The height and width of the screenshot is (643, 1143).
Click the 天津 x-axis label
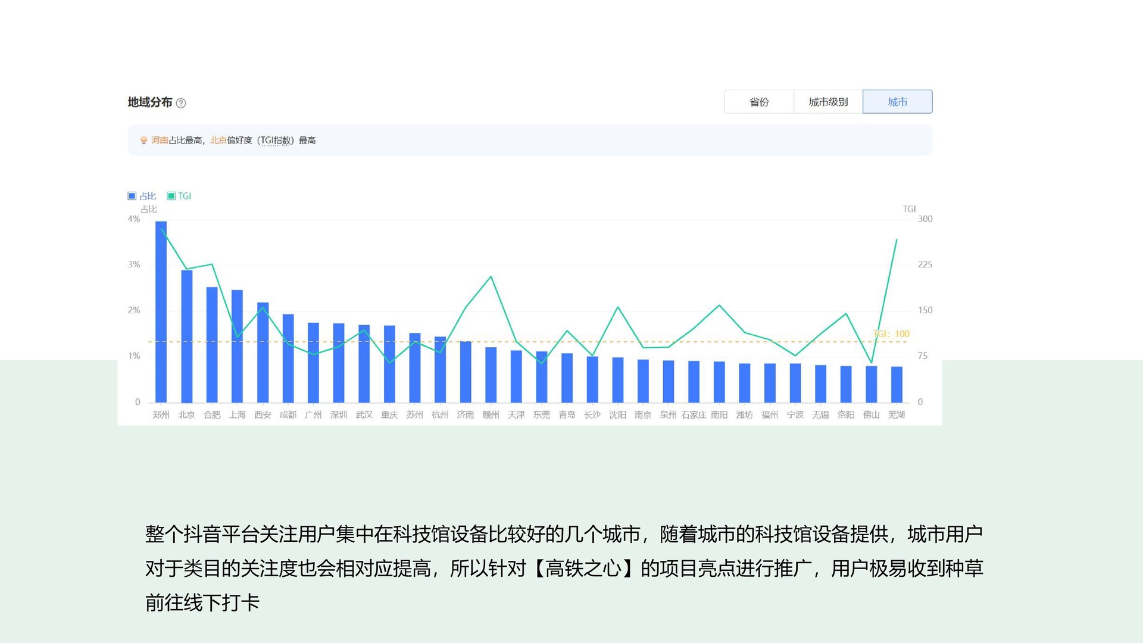coord(516,414)
